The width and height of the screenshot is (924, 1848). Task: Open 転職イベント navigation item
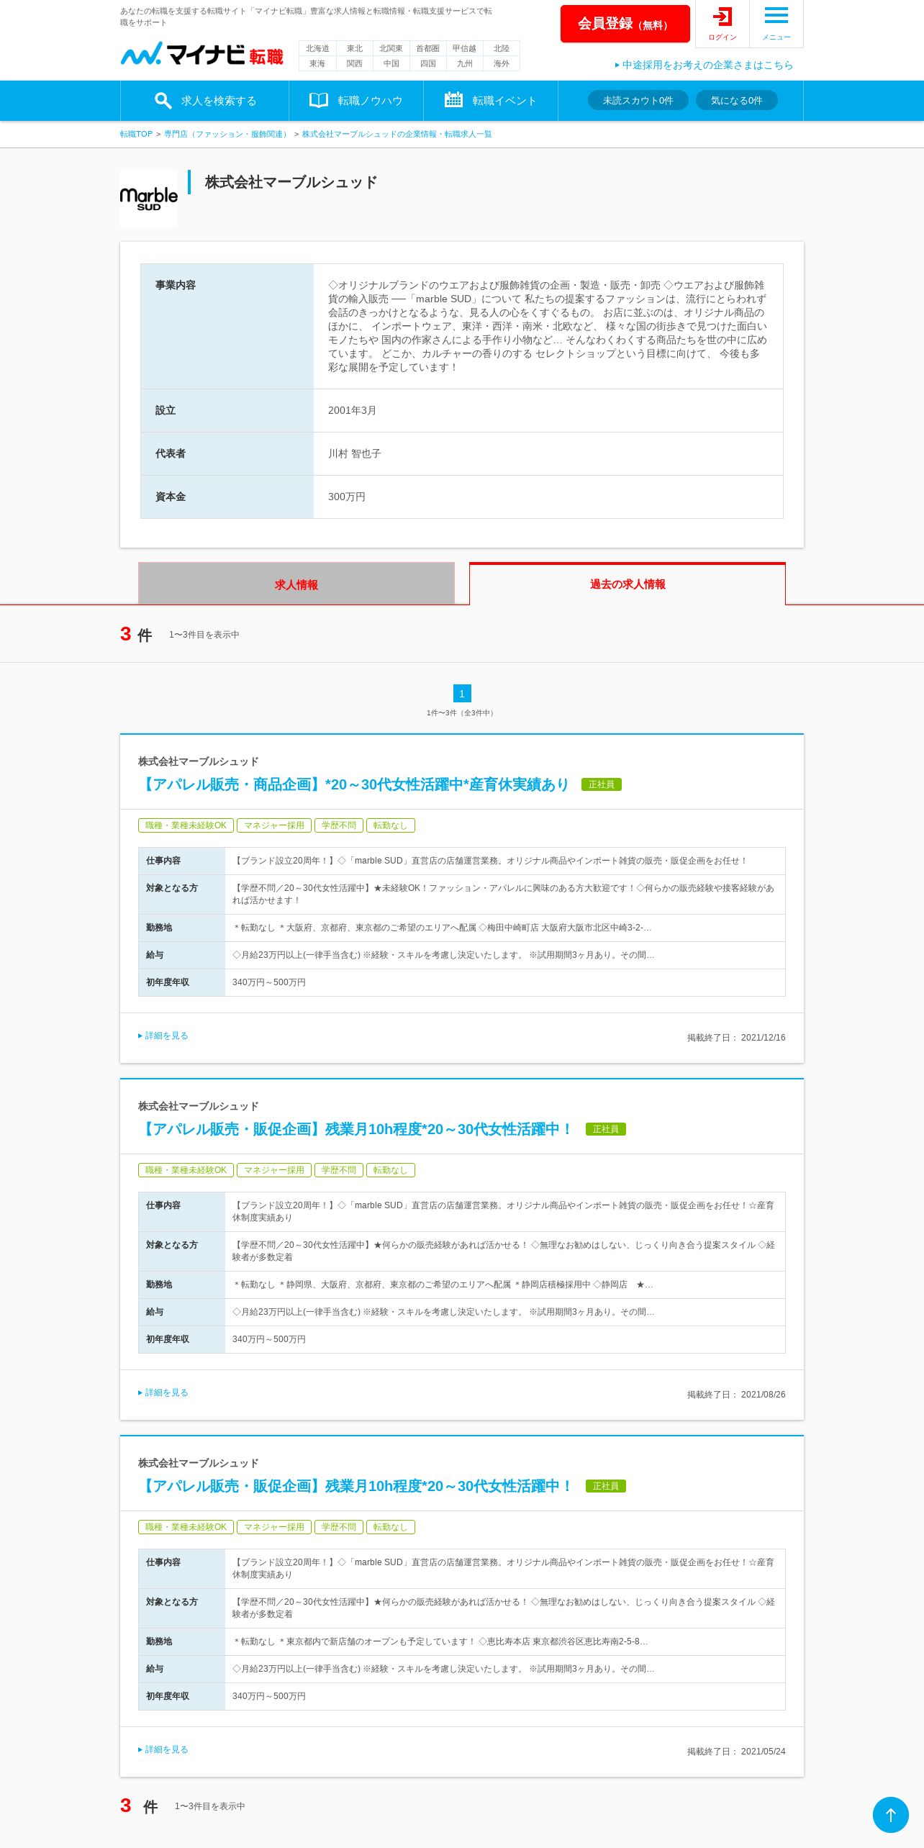[x=491, y=101]
